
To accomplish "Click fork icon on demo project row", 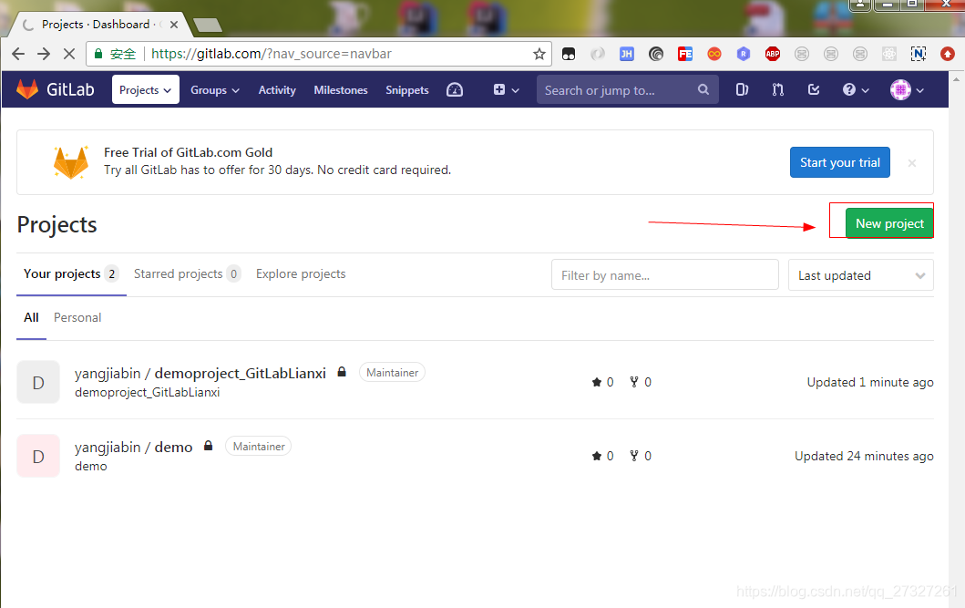I will pos(634,456).
